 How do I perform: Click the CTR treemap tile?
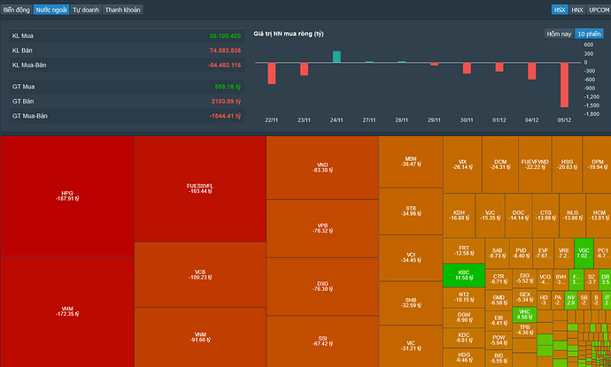pos(499,279)
